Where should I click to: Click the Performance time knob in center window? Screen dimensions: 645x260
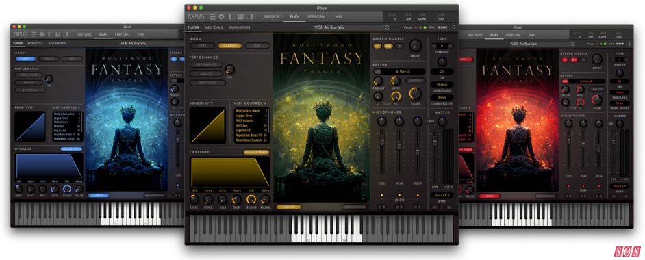pos(229,69)
